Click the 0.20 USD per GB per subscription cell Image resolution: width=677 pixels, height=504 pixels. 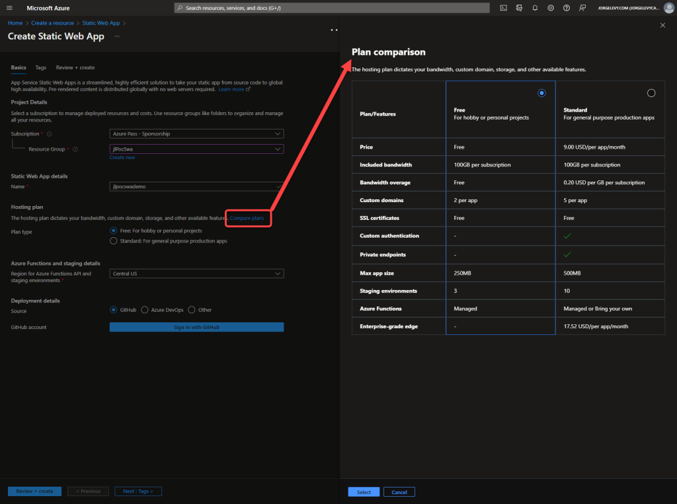[610, 182]
